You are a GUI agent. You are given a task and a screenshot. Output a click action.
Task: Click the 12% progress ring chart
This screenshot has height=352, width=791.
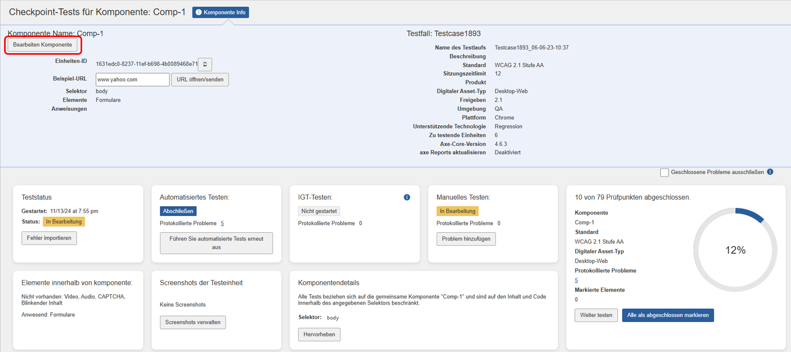(735, 250)
